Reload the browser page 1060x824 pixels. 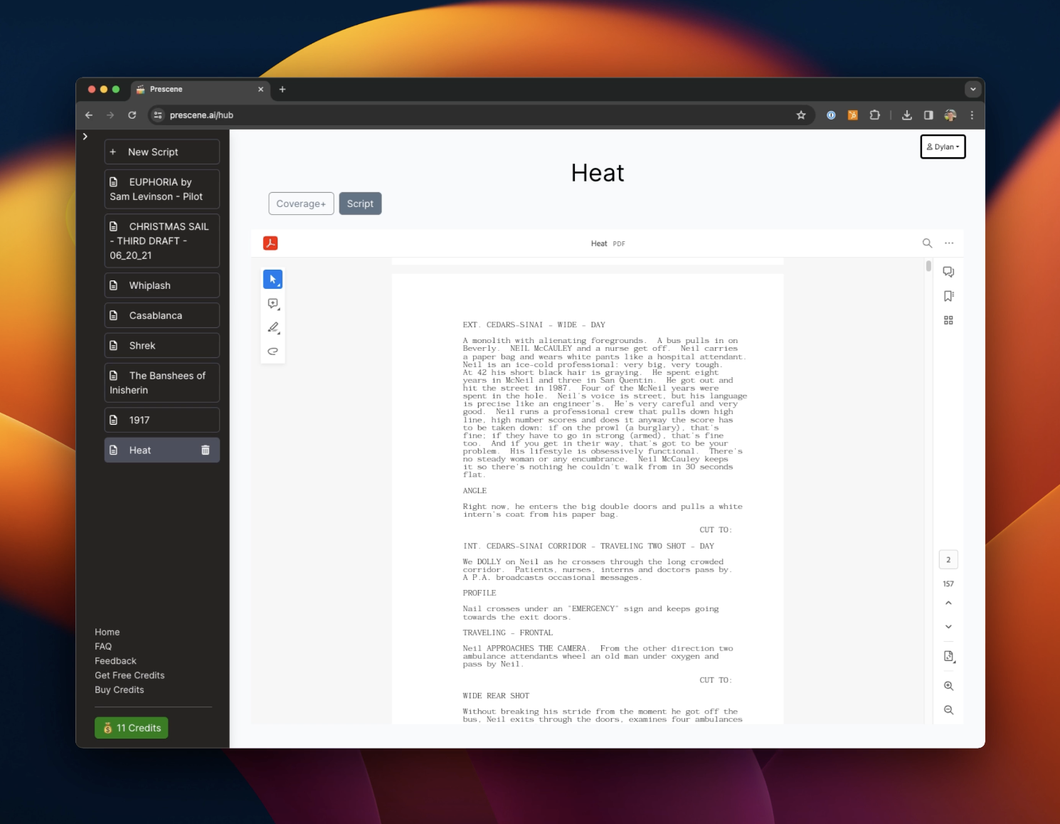pos(132,115)
